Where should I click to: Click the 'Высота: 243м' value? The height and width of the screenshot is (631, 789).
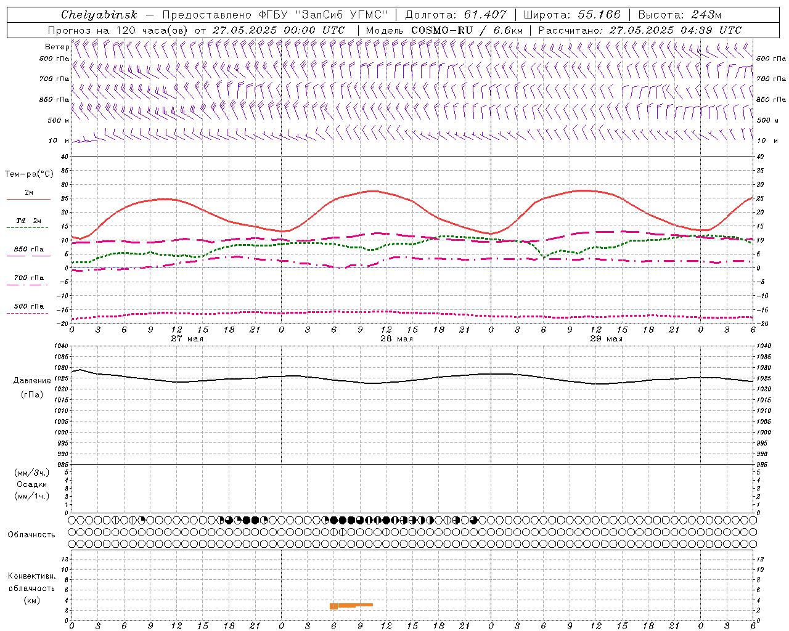pyautogui.click(x=679, y=15)
